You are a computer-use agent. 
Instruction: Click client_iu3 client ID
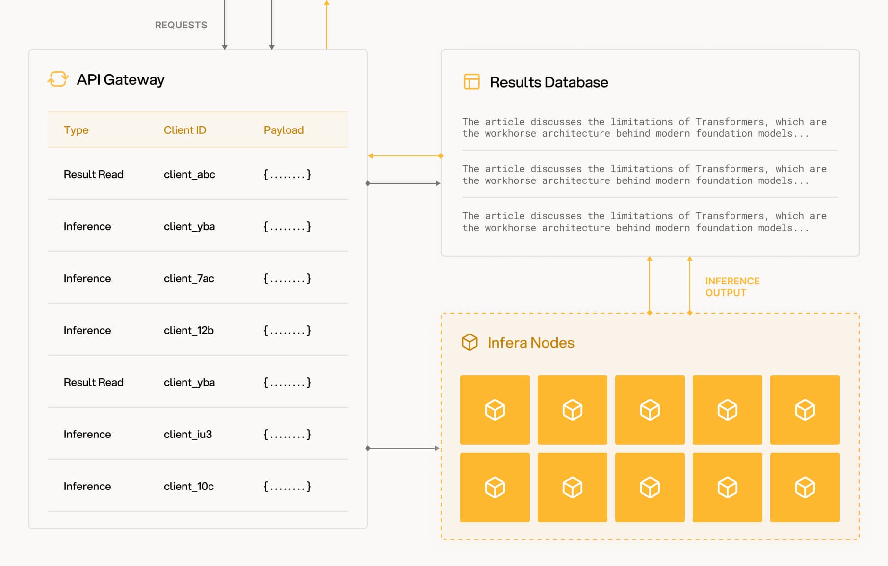(187, 434)
